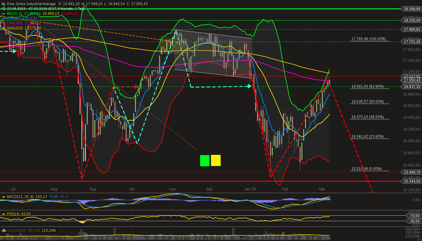
Task: Click the Fibonacci 16.041,62 (23.60%) label
Action: (368, 136)
